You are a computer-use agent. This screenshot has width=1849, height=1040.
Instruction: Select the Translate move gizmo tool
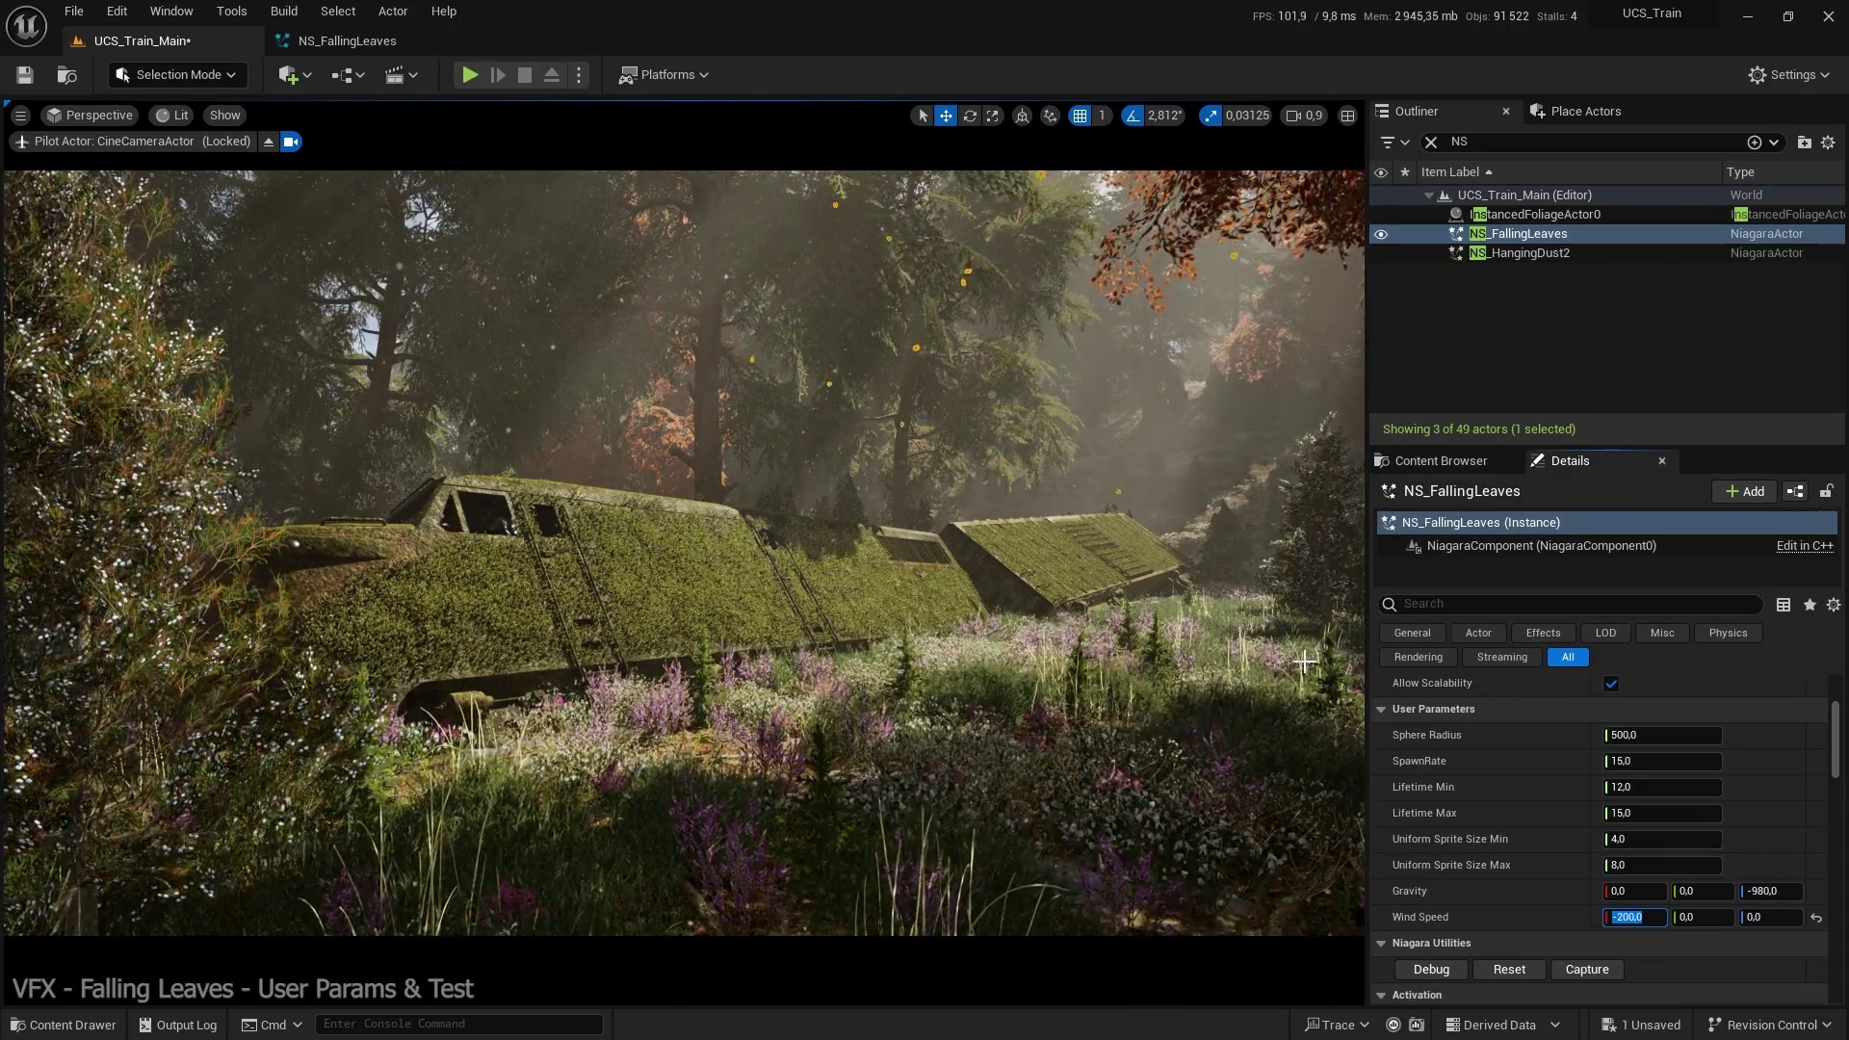point(946,116)
